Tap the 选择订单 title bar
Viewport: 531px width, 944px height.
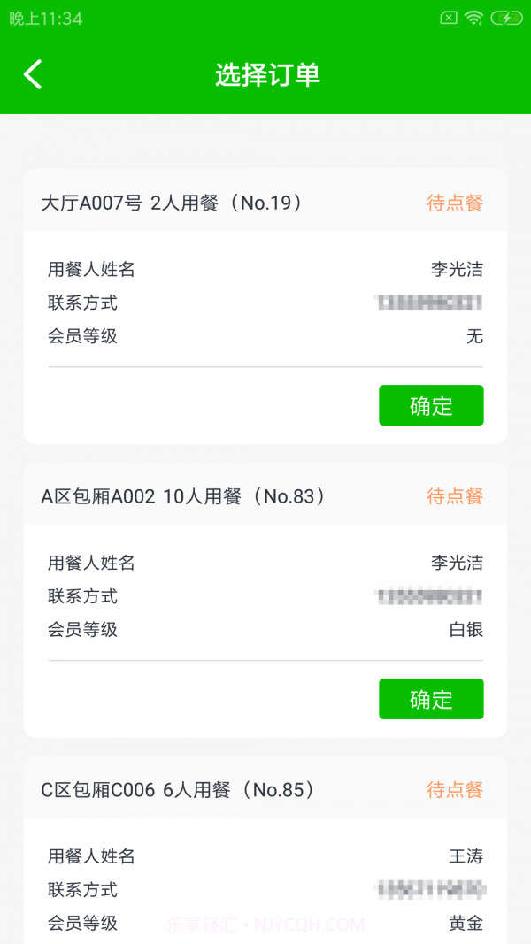[265, 74]
